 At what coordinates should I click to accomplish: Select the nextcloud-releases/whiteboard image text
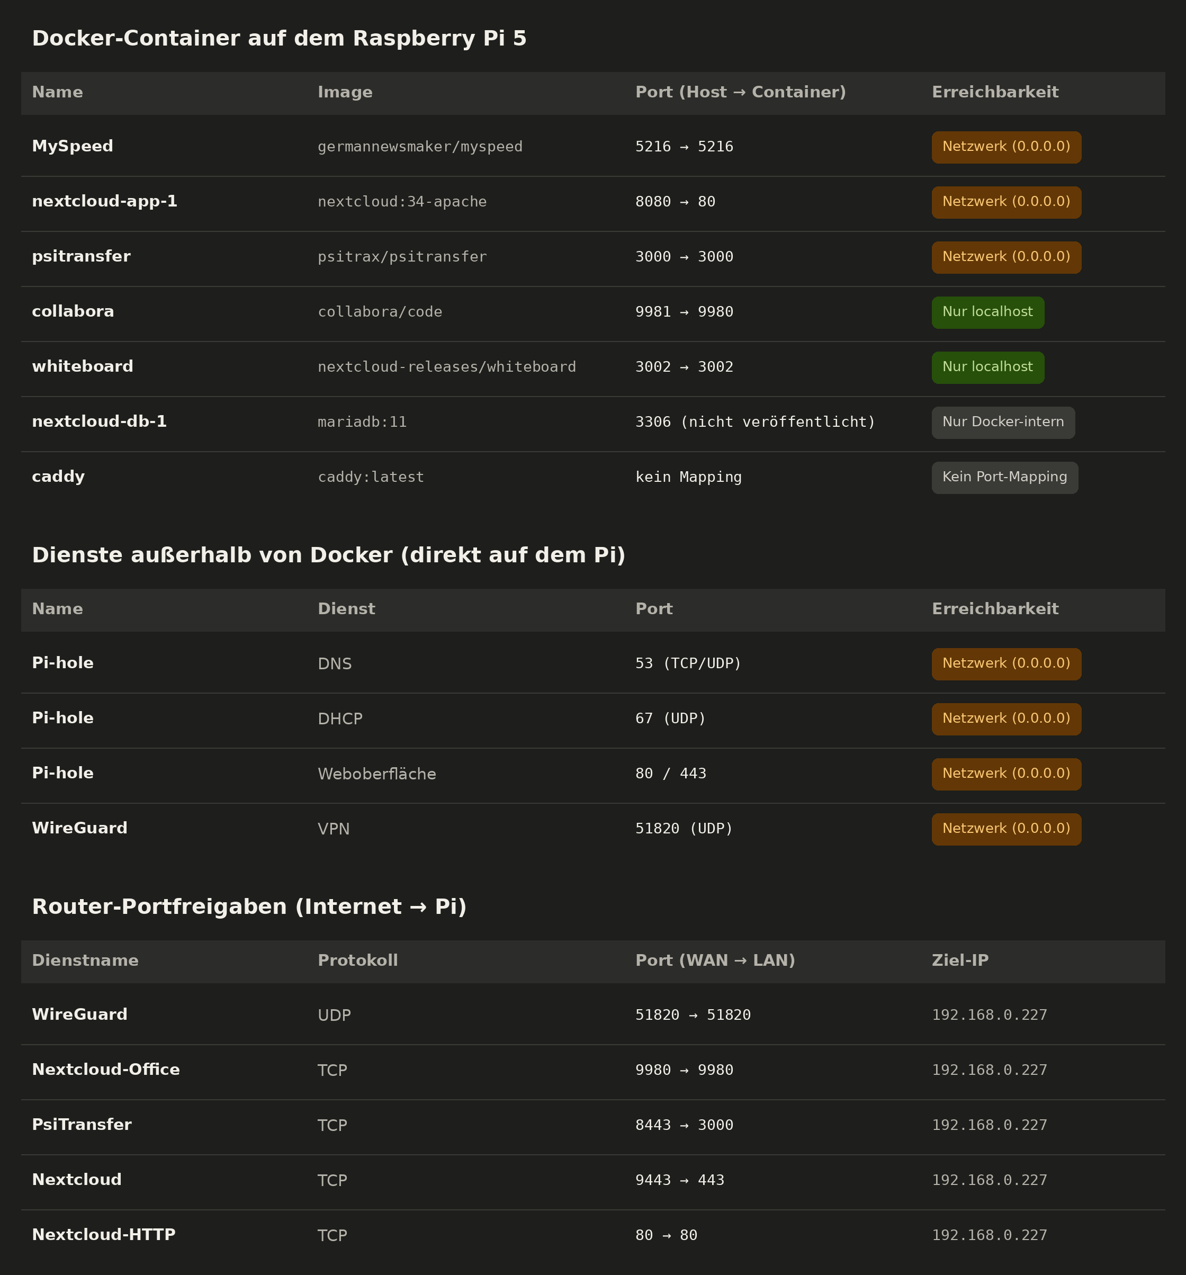[447, 367]
